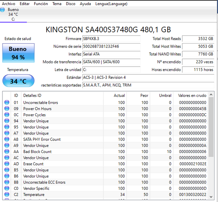Viewport: 218px width, 202px height.
Task: Click status icon for Vendor Specific C0 row
Action: point(7,188)
